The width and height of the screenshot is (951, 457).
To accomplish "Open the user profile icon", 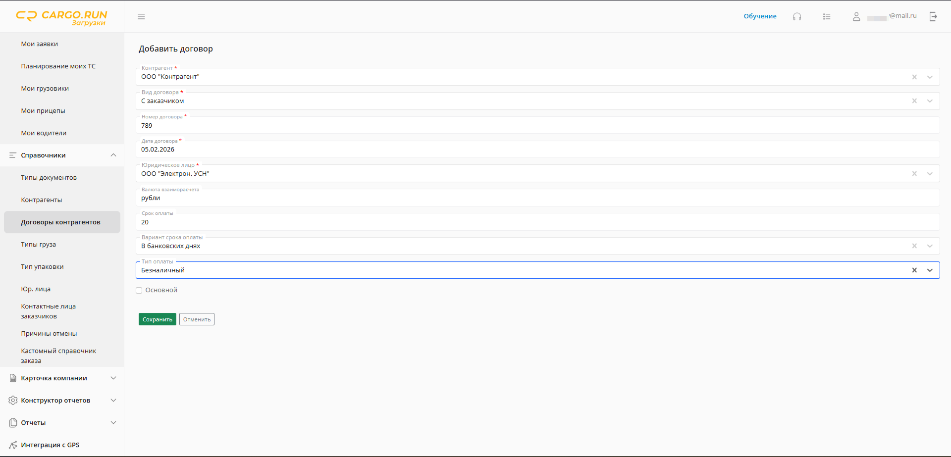I will coord(856,16).
